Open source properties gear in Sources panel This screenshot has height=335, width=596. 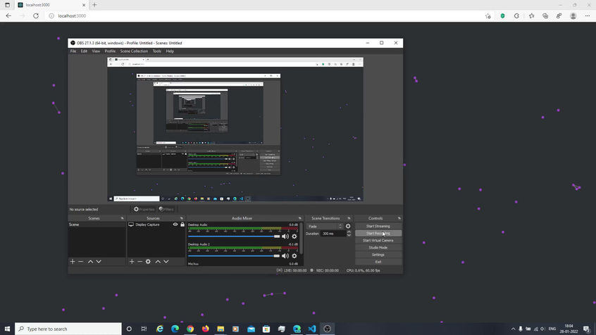(x=148, y=261)
